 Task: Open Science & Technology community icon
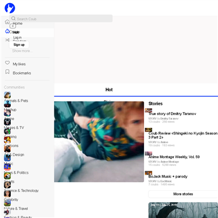pos(7,185)
